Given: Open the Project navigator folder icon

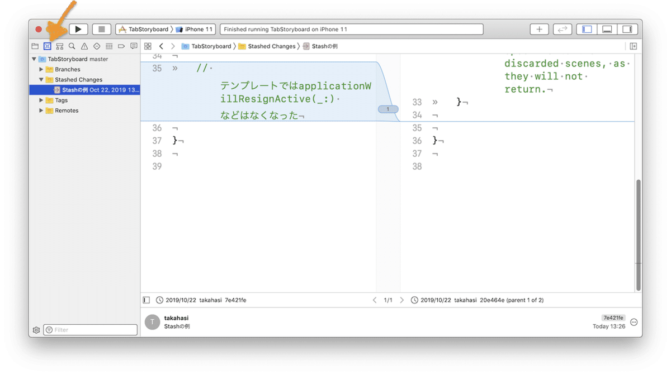Looking at the screenshot, I should (x=35, y=46).
